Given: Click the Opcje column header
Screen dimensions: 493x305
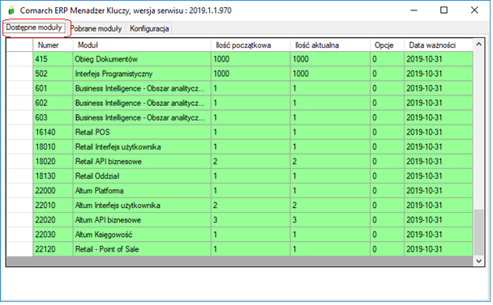Looking at the screenshot, I should tap(387, 45).
